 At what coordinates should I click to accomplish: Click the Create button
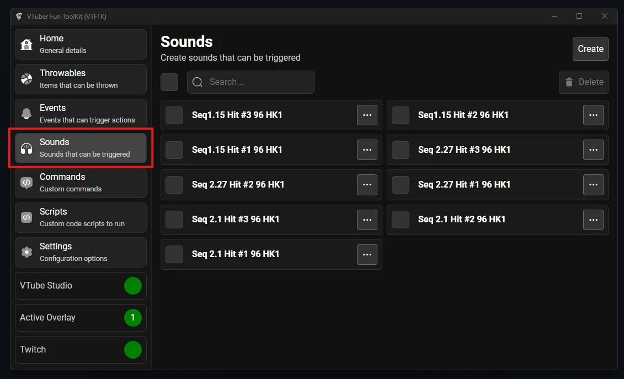tap(590, 49)
